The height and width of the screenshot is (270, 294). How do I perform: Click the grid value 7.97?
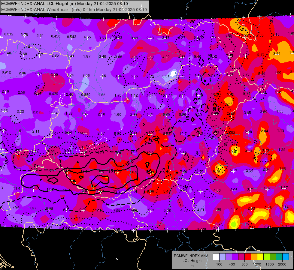33,208
